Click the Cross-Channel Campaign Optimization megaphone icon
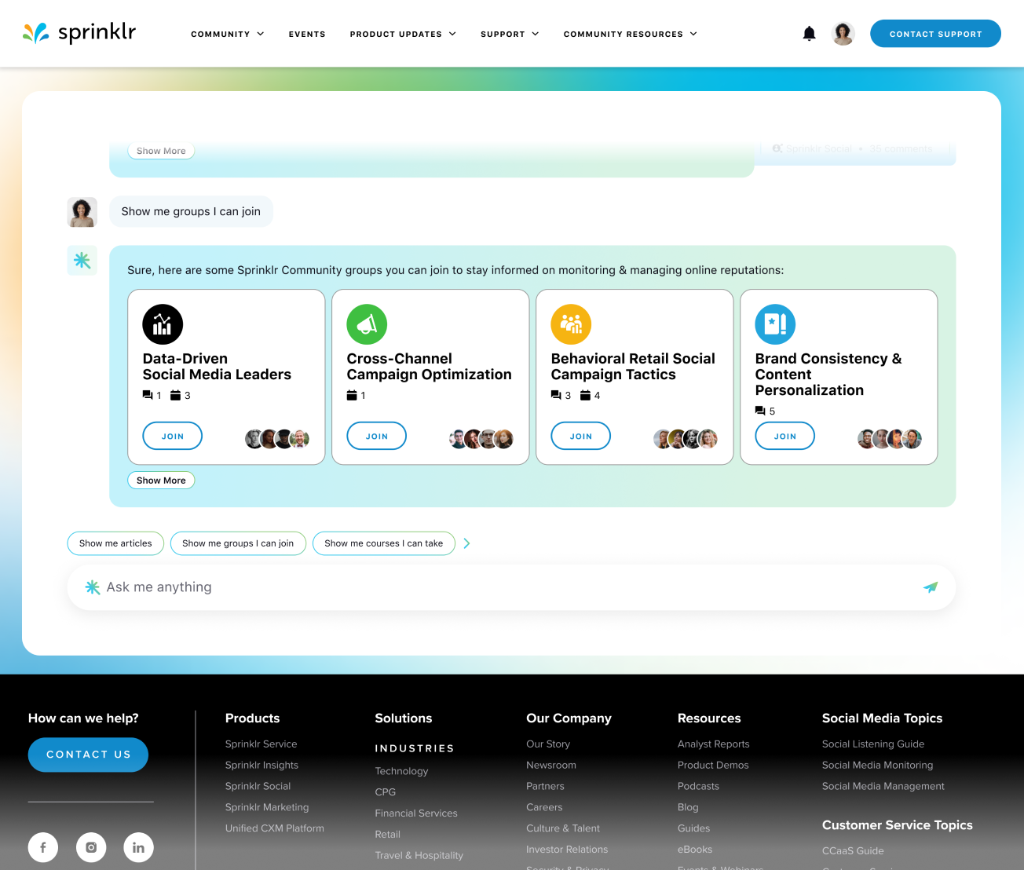The height and width of the screenshot is (870, 1024). pyautogui.click(x=367, y=324)
